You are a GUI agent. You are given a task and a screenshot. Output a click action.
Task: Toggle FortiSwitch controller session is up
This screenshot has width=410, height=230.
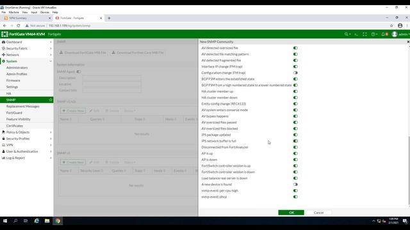(x=295, y=166)
